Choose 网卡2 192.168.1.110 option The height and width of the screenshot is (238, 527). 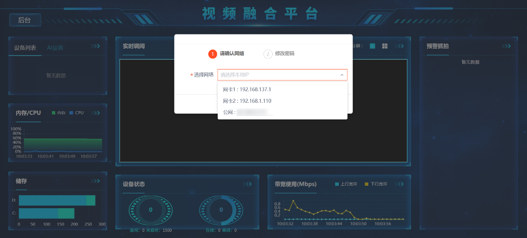pos(247,101)
